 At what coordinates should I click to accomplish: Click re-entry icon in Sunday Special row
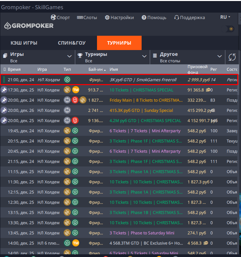coord(67,110)
